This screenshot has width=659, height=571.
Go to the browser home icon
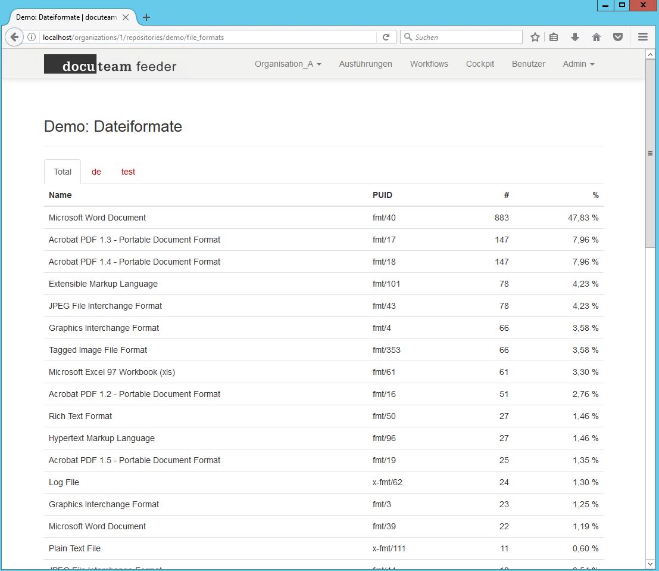click(x=596, y=37)
